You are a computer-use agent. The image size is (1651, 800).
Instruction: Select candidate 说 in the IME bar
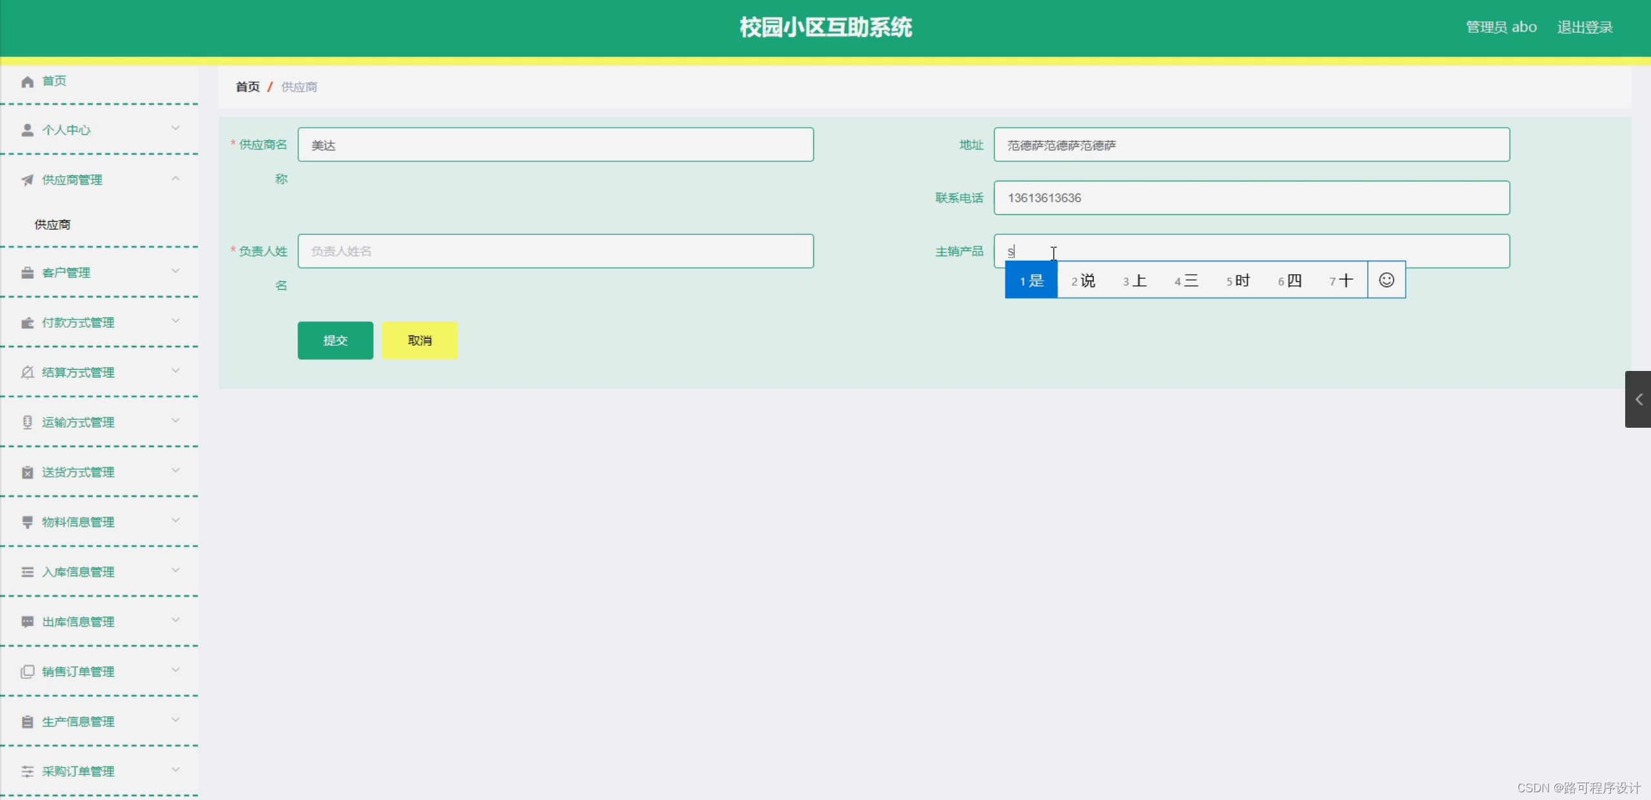pos(1083,280)
